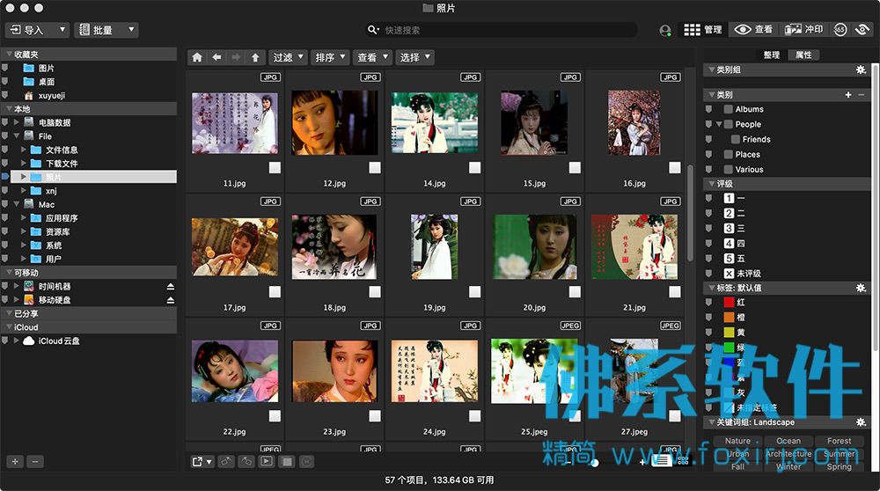Open the 导入 dropdown arrow
The width and height of the screenshot is (880, 491).
tap(62, 29)
